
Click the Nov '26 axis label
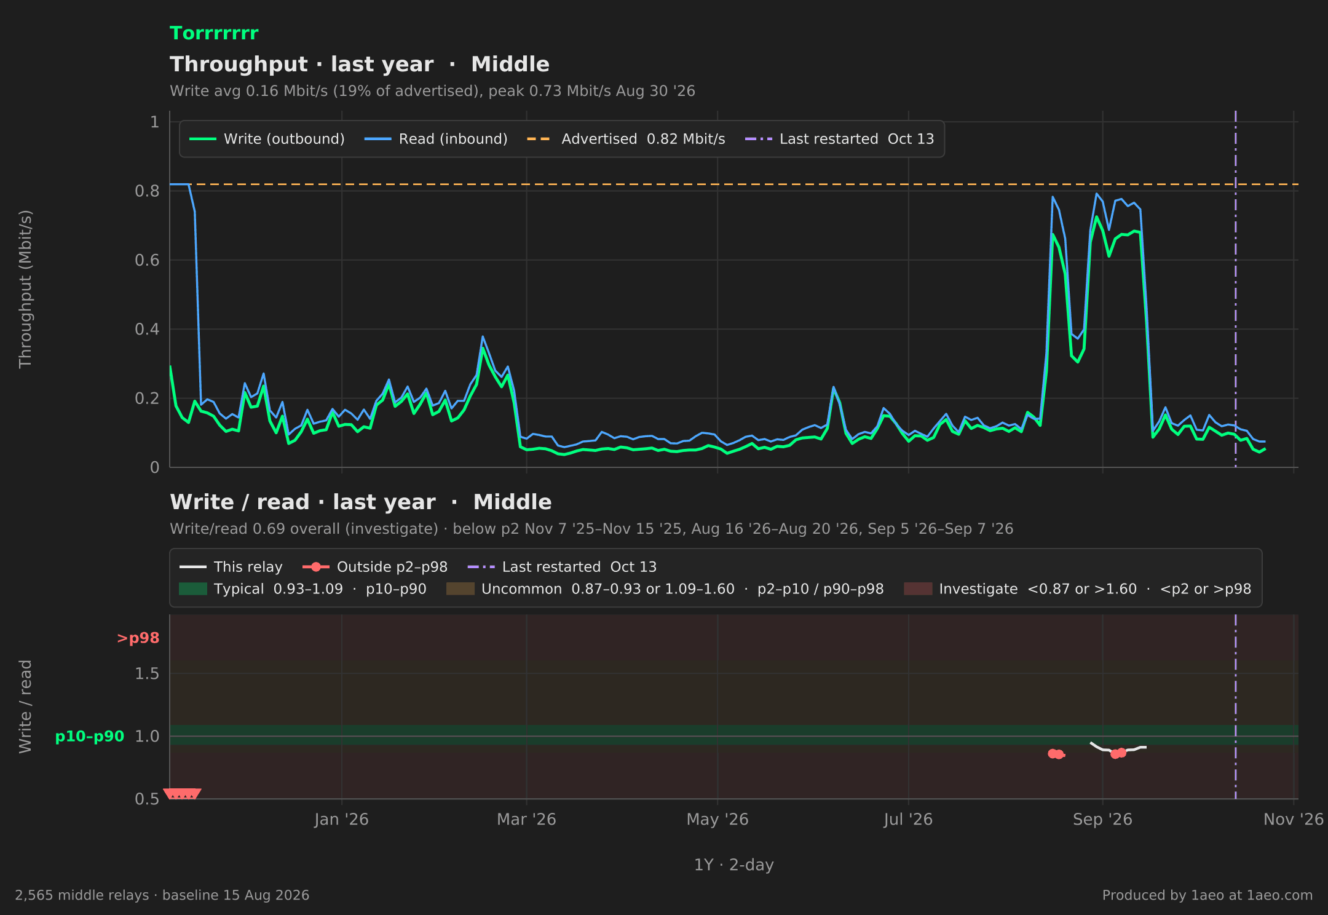pos(1294,820)
